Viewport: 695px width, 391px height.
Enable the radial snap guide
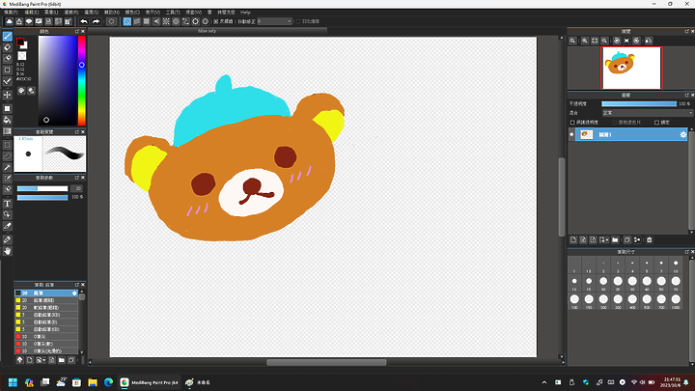166,21
